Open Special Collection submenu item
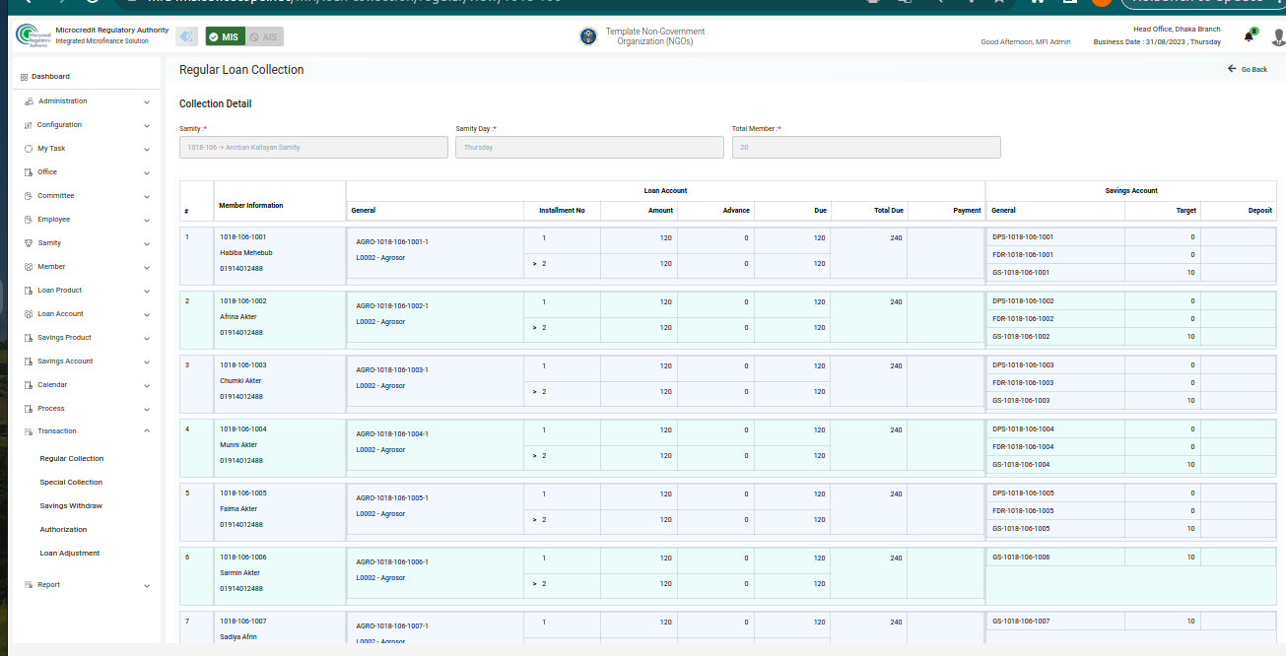Screen dimensions: 1286x656 tap(71, 483)
